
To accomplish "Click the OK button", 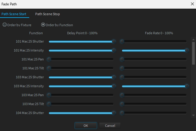I will [86, 126].
